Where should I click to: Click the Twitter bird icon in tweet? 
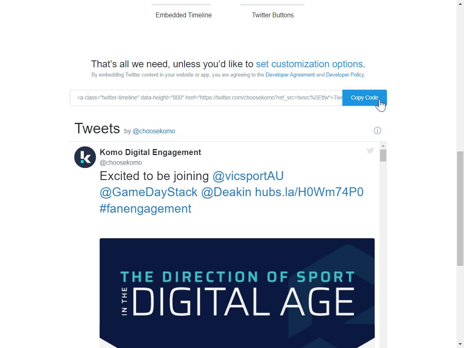point(370,151)
